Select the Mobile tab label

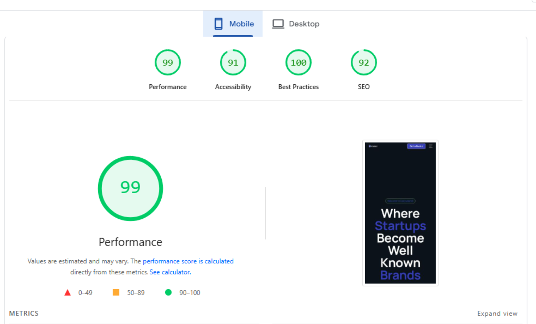241,24
